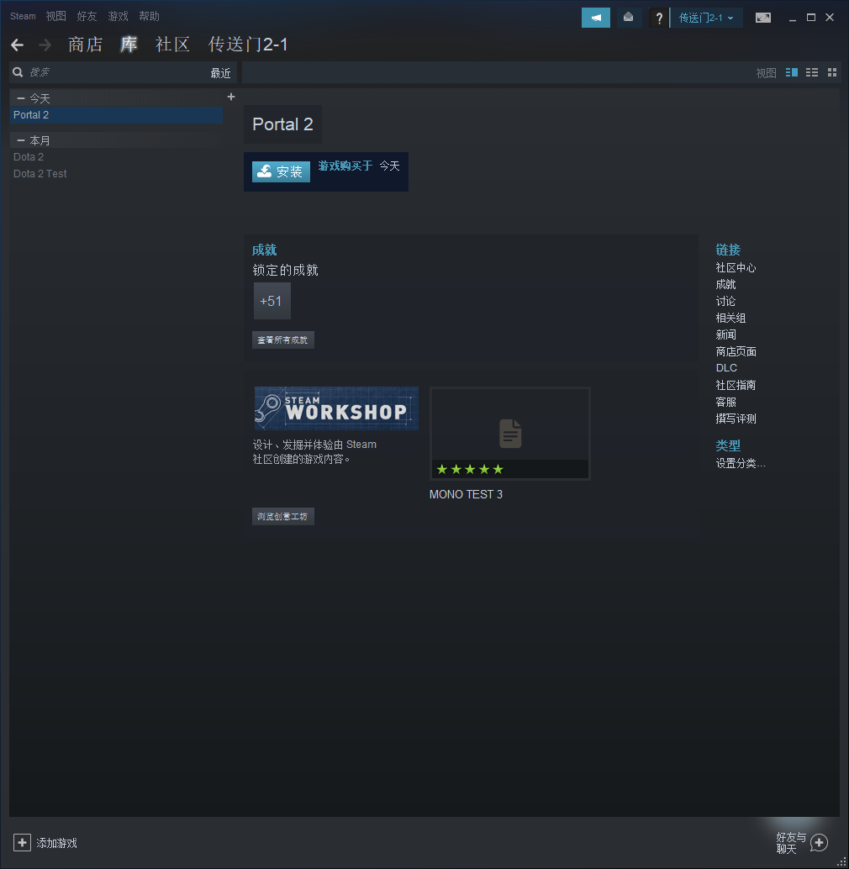Click the plus icon beside 今天

coord(231,97)
